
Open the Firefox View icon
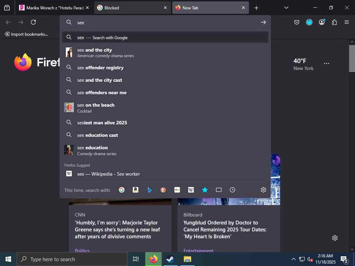click(7, 8)
